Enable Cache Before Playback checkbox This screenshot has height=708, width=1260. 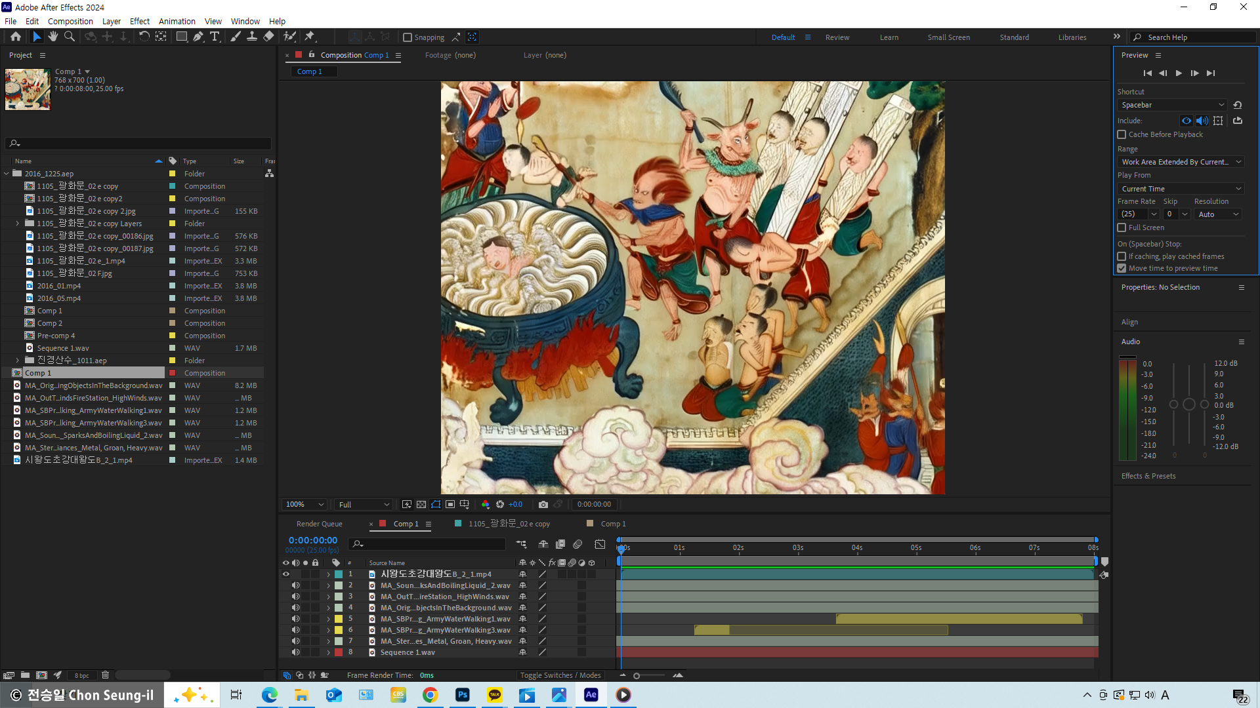click(x=1122, y=134)
